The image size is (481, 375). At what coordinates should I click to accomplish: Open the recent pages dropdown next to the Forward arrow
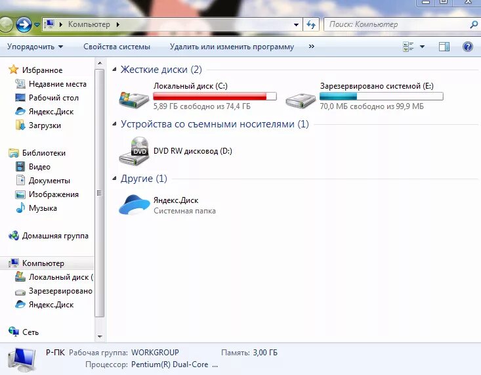pos(37,24)
